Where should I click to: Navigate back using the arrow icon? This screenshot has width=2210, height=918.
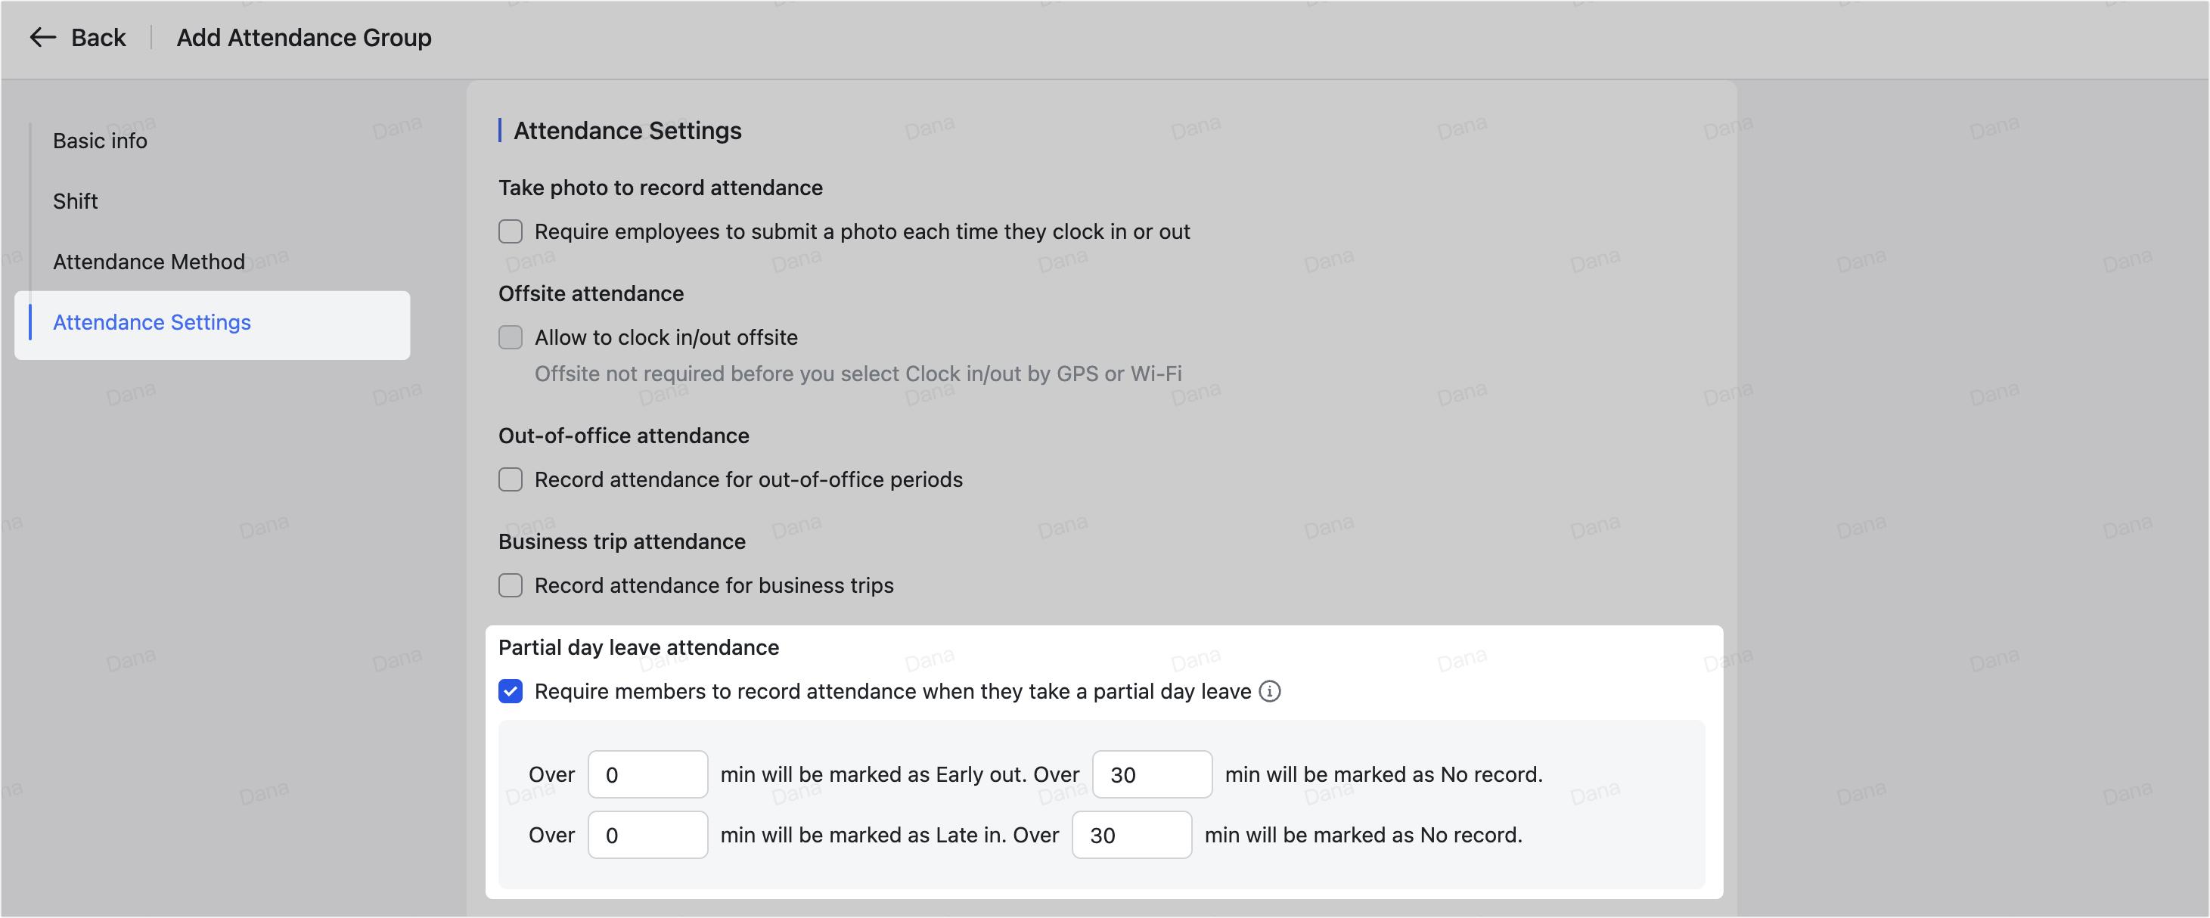click(x=42, y=37)
